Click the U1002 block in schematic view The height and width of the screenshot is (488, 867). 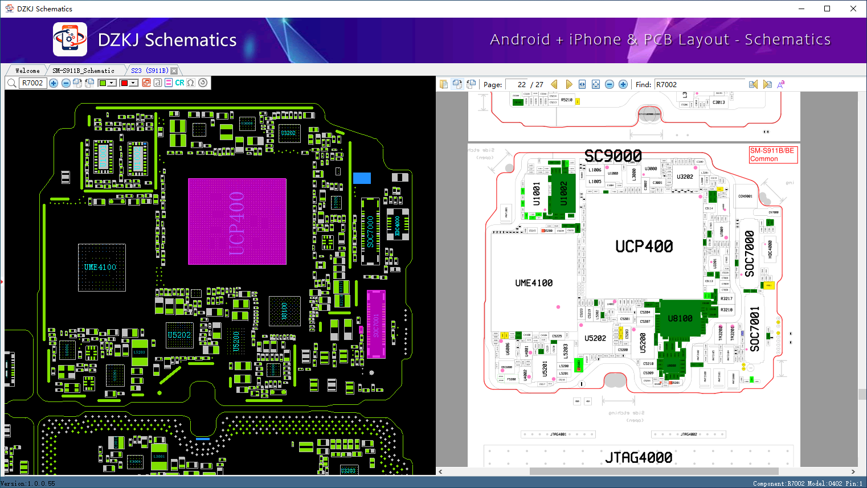coord(563,194)
